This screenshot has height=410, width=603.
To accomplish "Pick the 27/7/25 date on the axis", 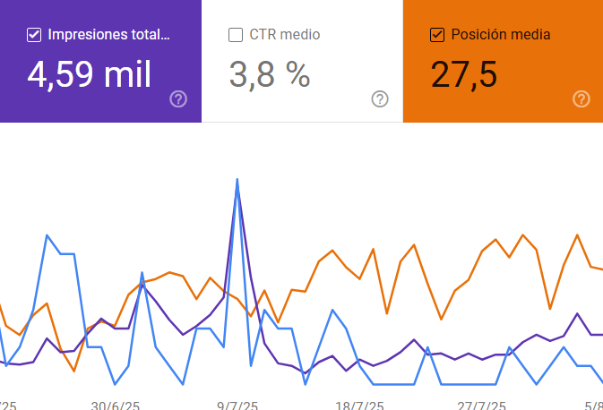I will (x=483, y=405).
